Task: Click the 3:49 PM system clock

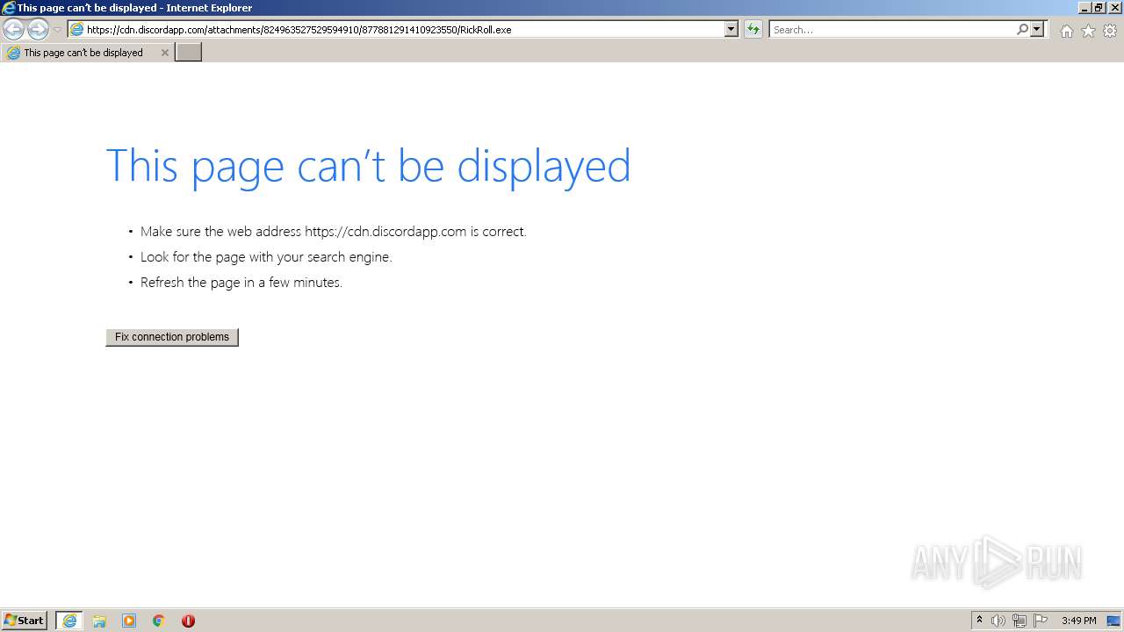Action: [x=1078, y=621]
